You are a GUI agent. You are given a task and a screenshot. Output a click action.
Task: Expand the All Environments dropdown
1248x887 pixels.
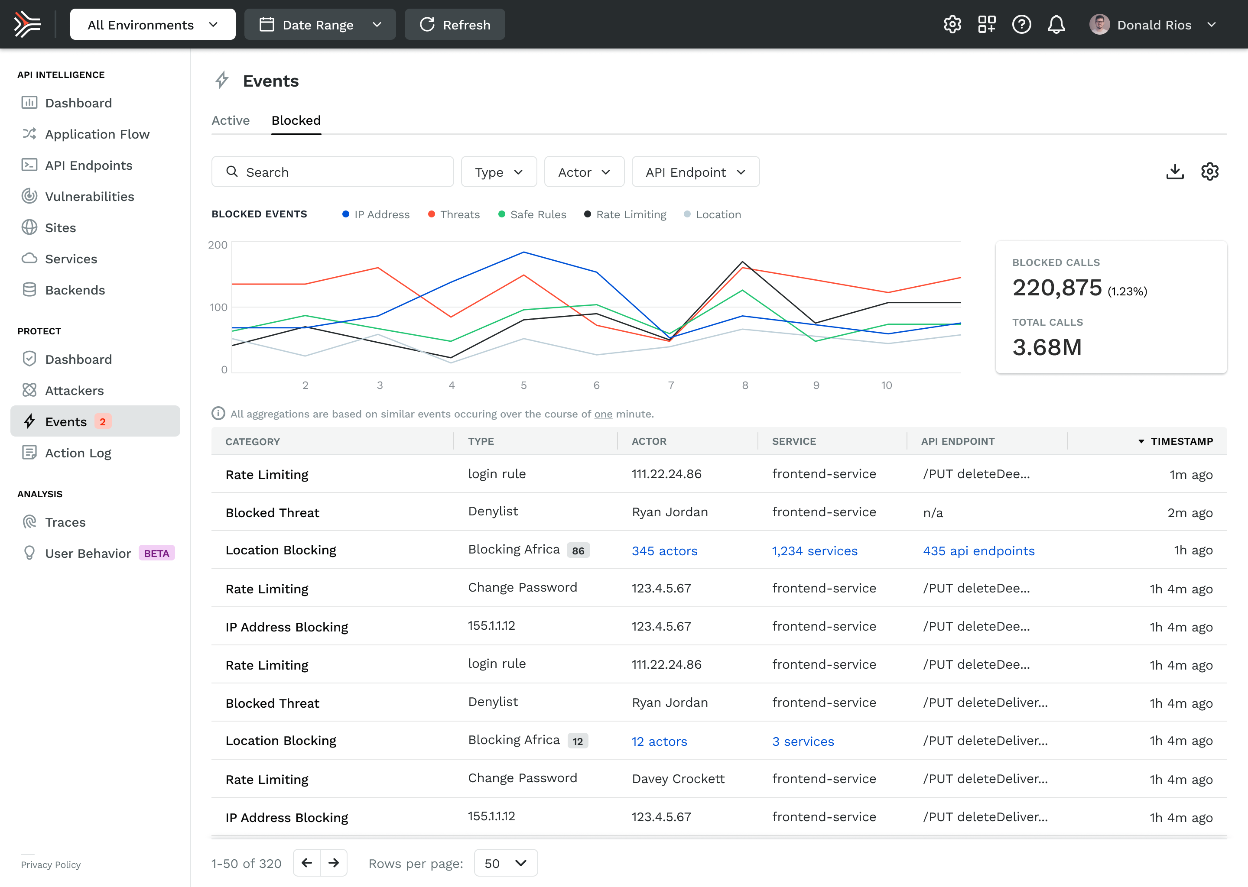point(153,25)
